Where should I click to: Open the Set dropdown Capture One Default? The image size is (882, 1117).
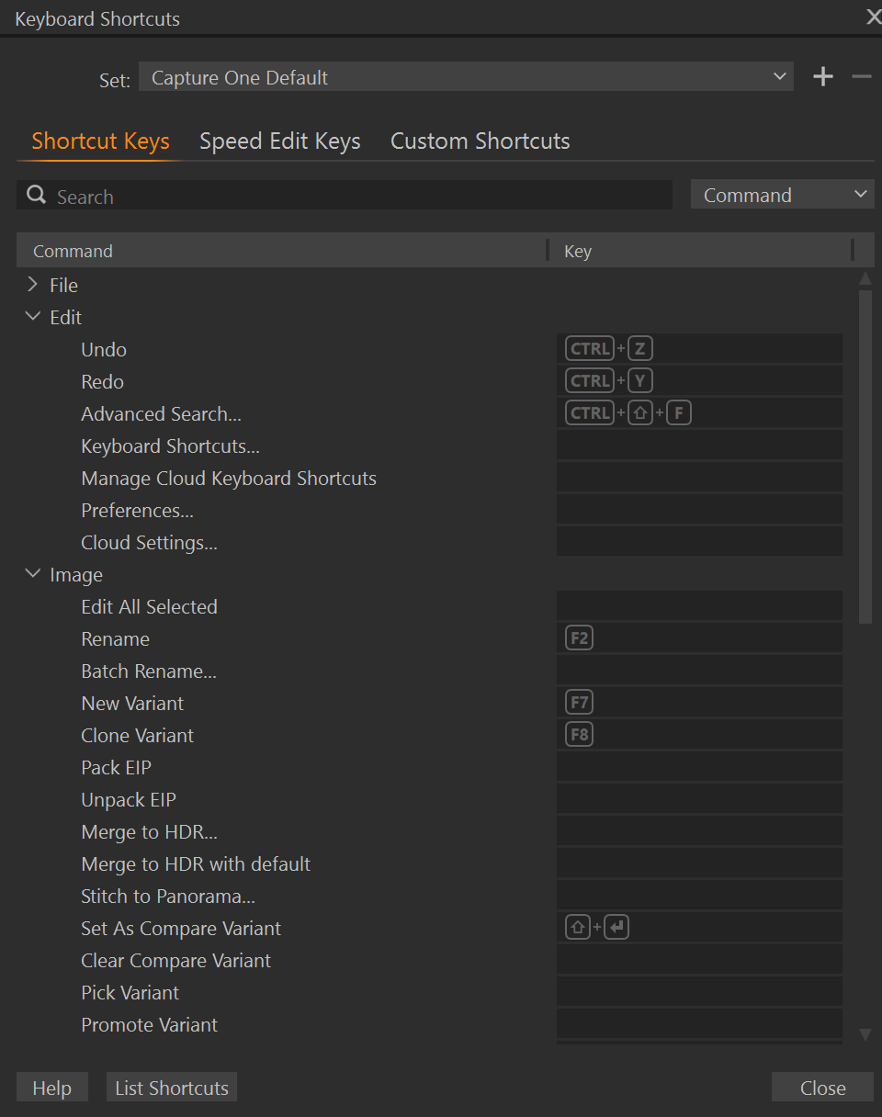466,77
